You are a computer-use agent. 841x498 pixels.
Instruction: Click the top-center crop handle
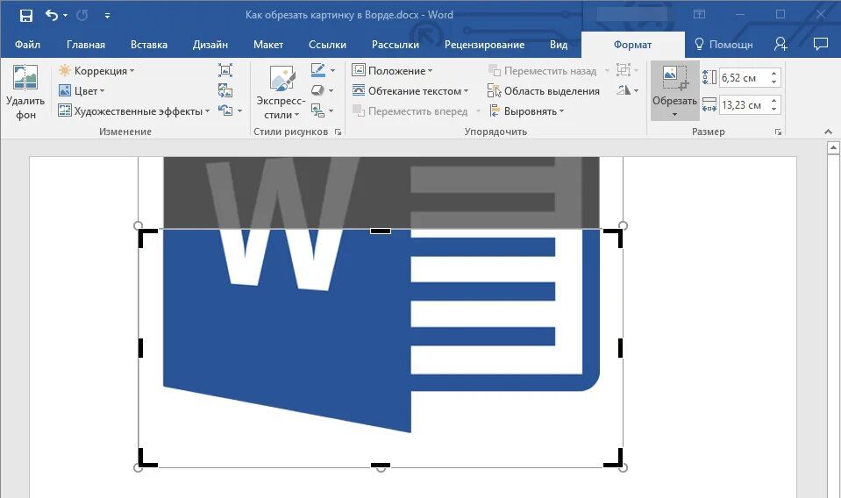[381, 231]
